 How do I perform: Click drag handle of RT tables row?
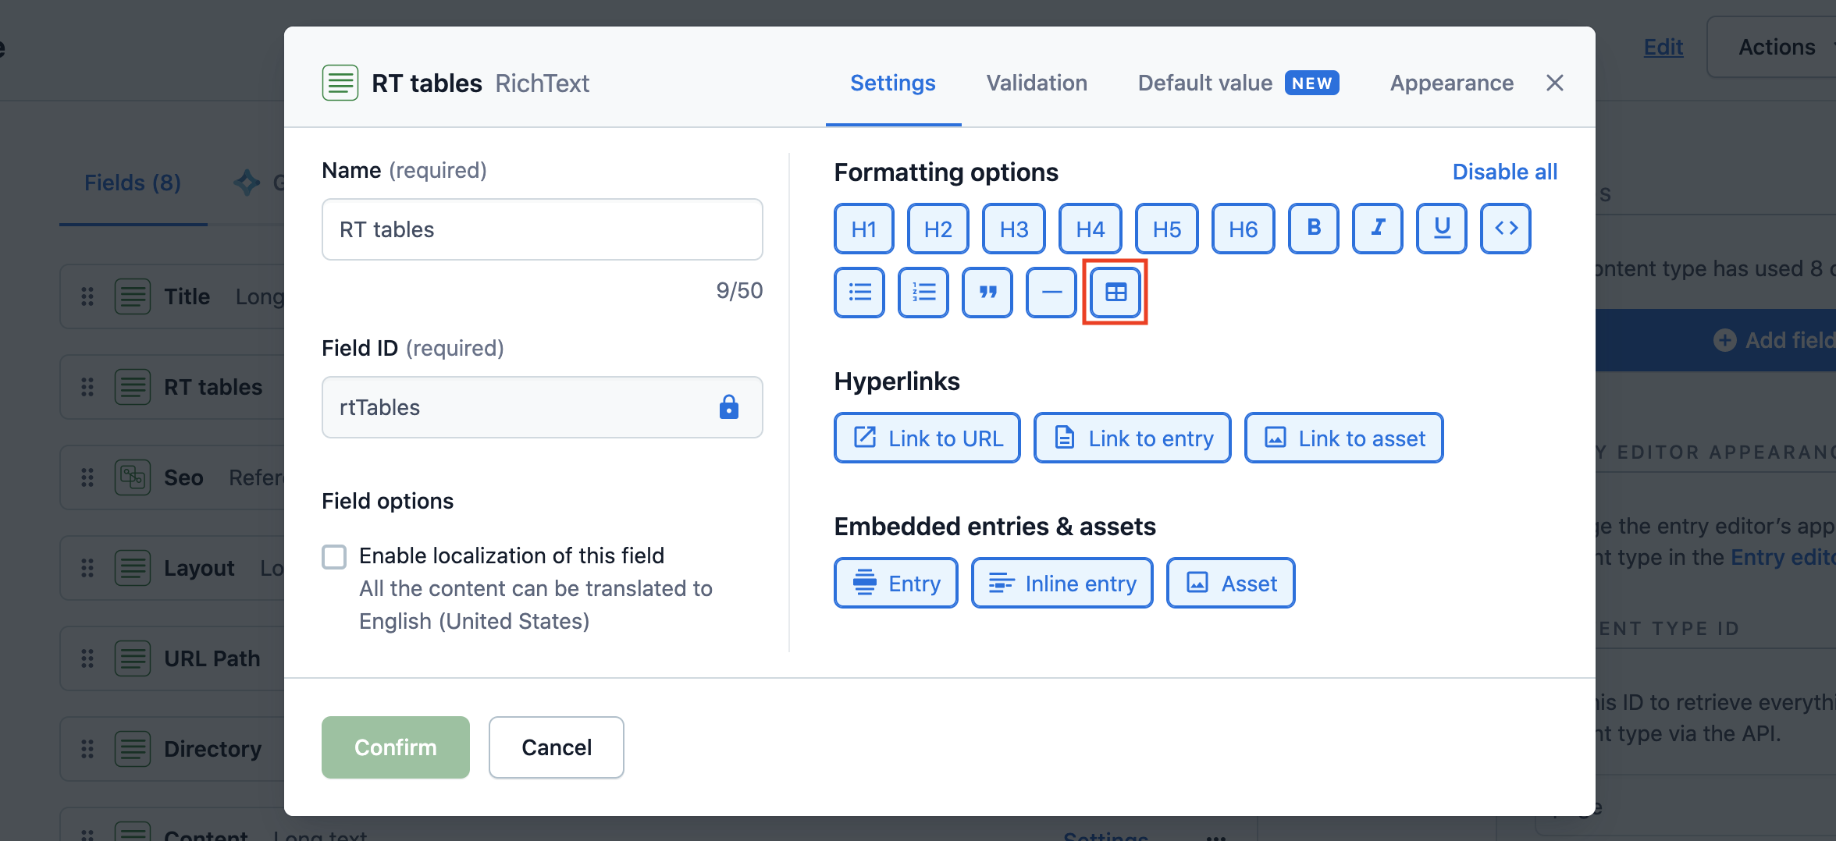coord(87,387)
